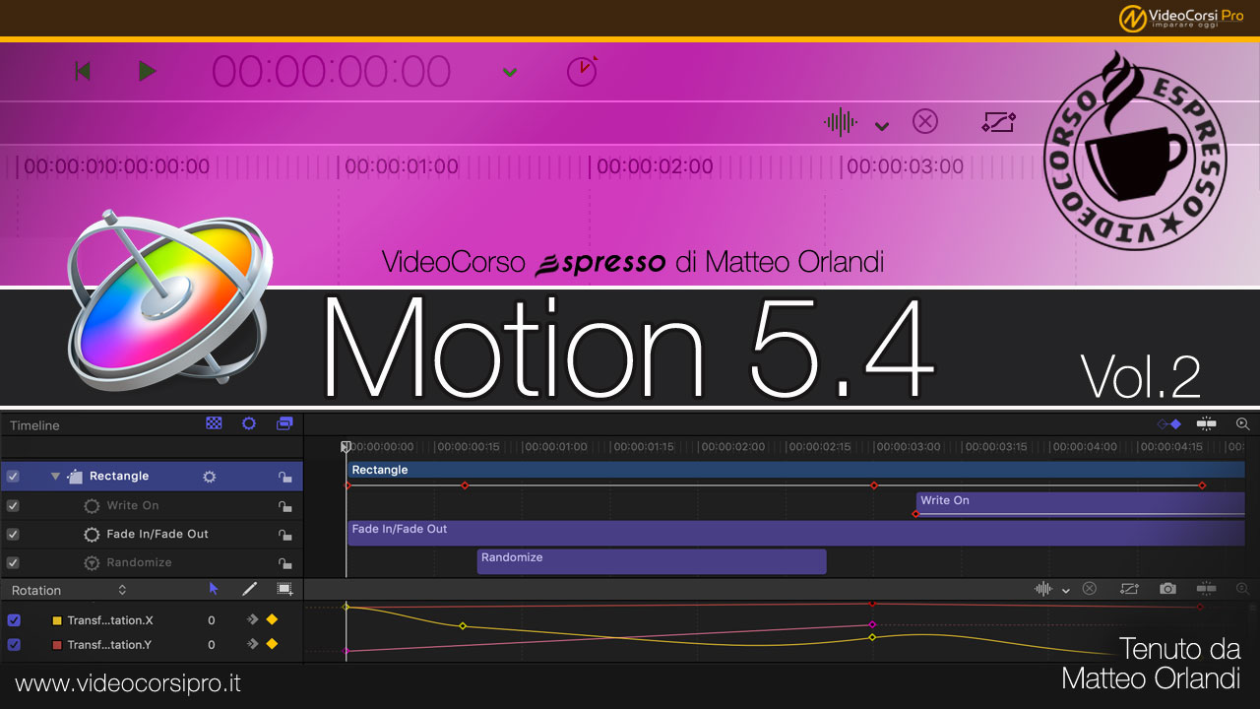The height and width of the screenshot is (709, 1260).
Task: Select the sketch pencil tool in keyframe editor
Action: 249,589
